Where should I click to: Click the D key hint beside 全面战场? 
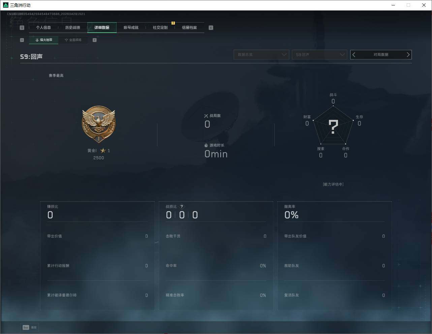click(x=95, y=40)
